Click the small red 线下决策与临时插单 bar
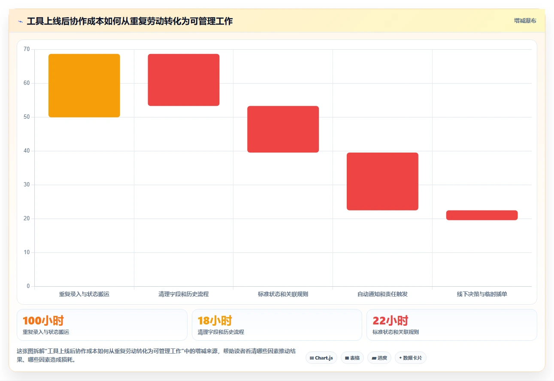554x381 pixels. click(482, 215)
